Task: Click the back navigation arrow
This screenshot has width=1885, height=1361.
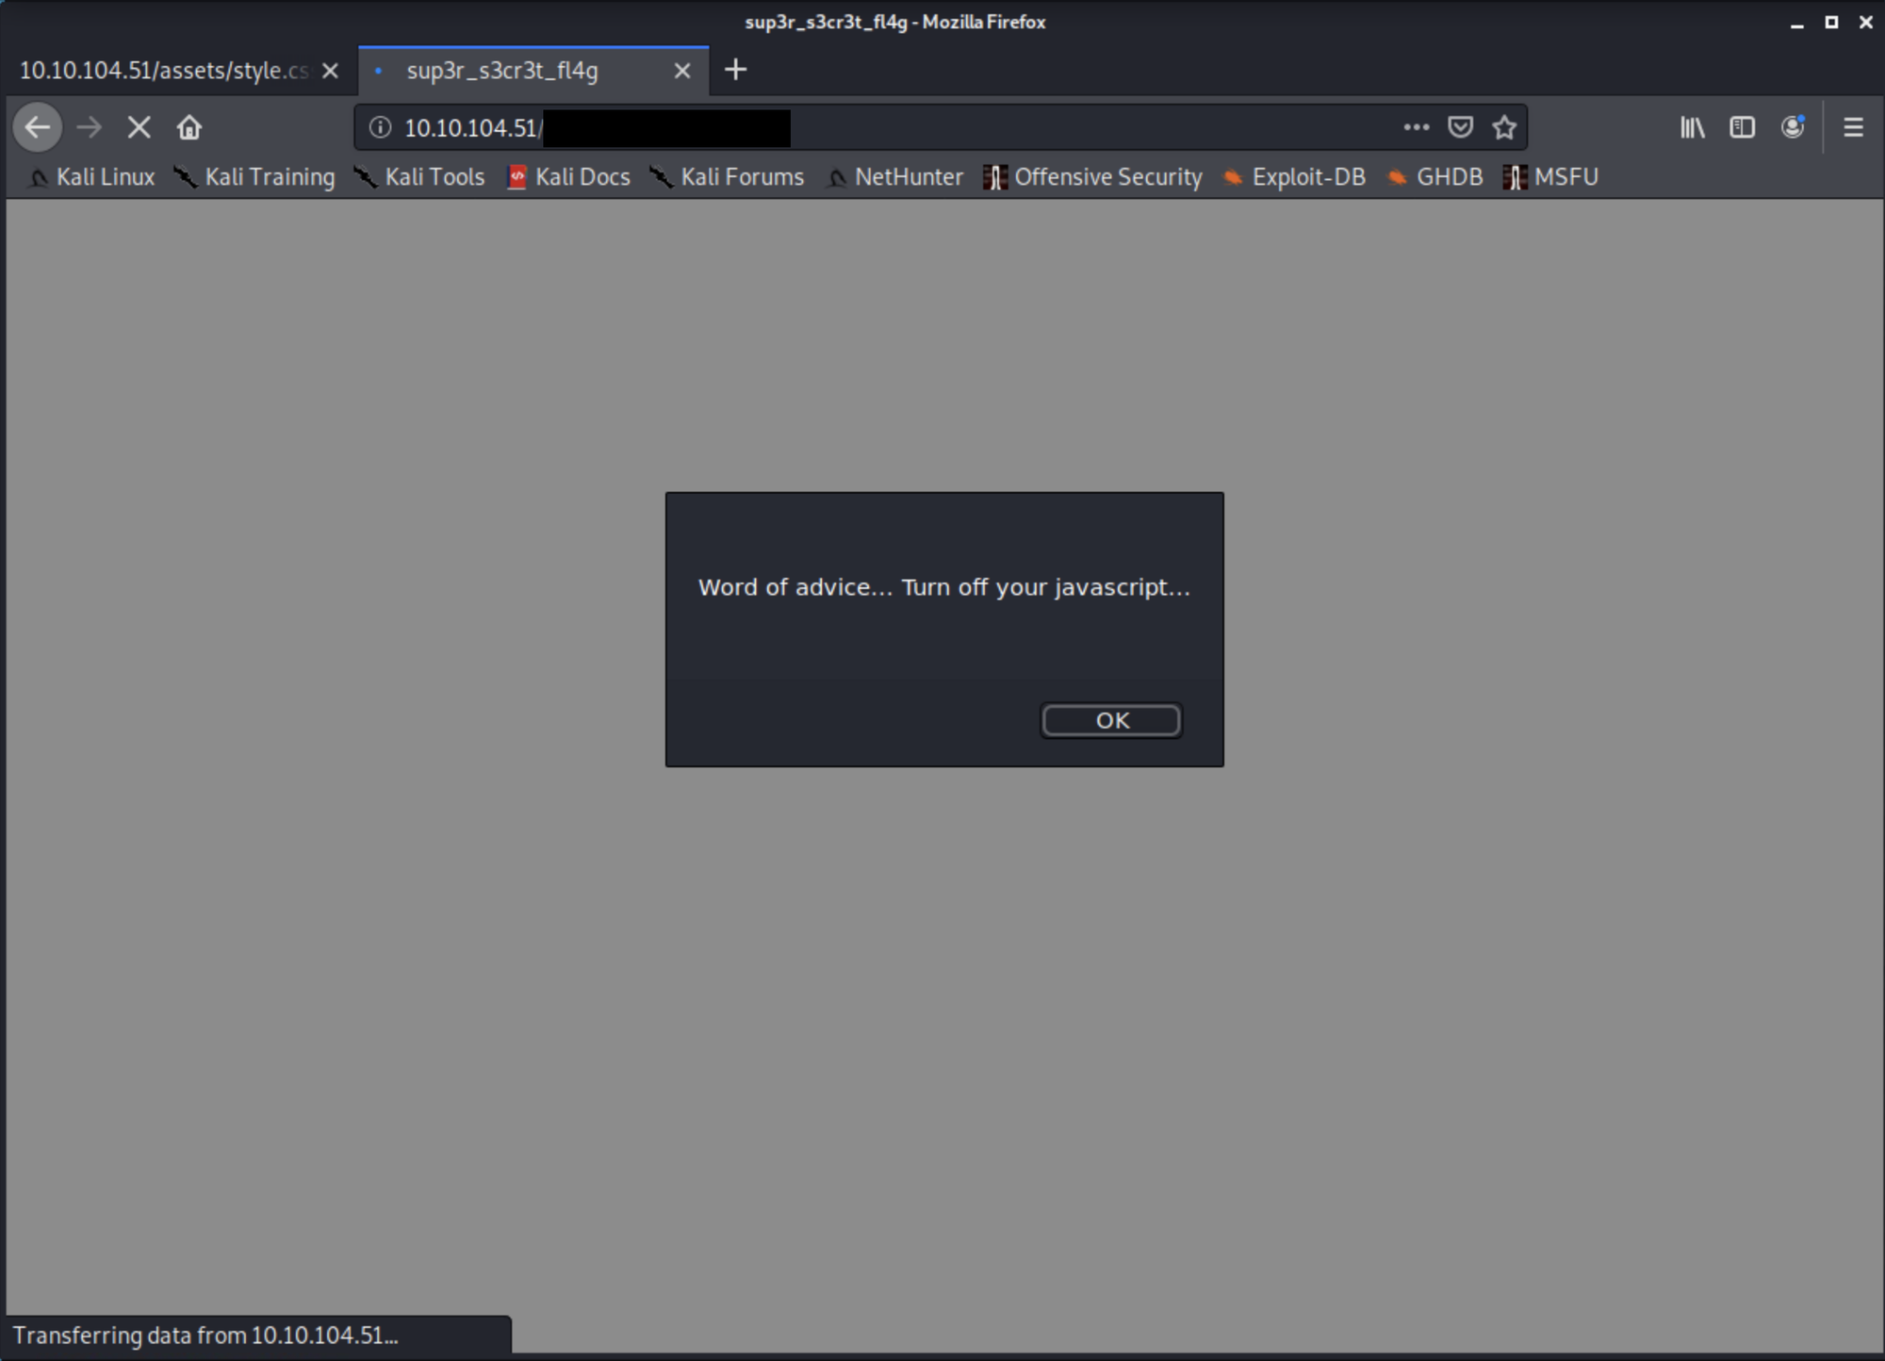Action: click(x=38, y=127)
